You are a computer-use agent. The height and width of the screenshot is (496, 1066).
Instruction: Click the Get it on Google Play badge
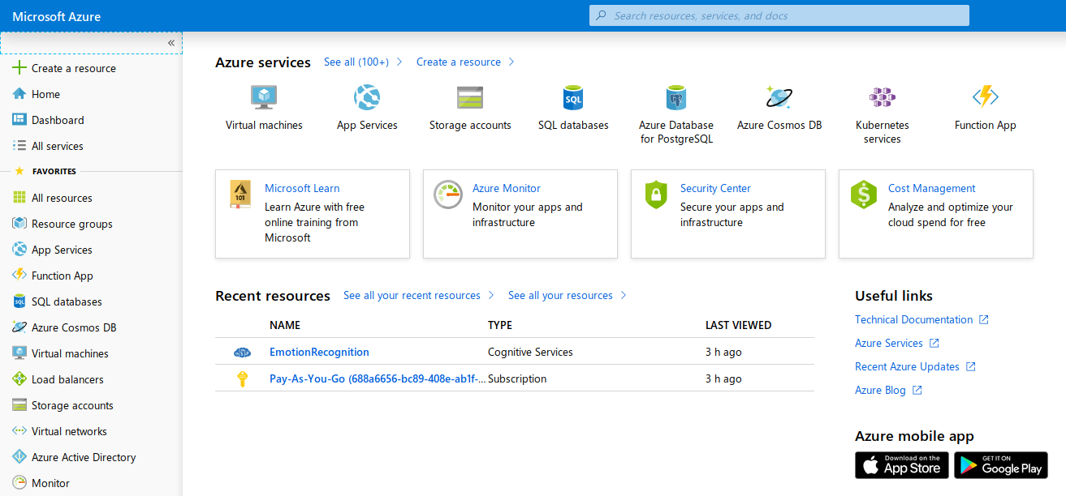(1001, 465)
